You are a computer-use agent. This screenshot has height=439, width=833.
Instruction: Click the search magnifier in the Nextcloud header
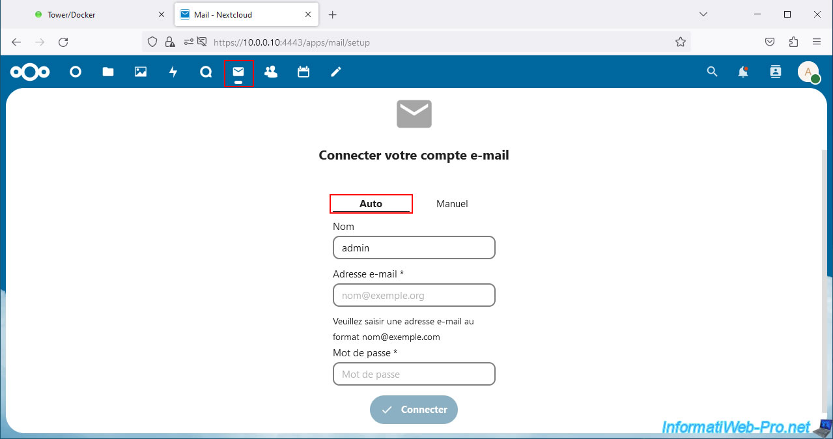(712, 72)
